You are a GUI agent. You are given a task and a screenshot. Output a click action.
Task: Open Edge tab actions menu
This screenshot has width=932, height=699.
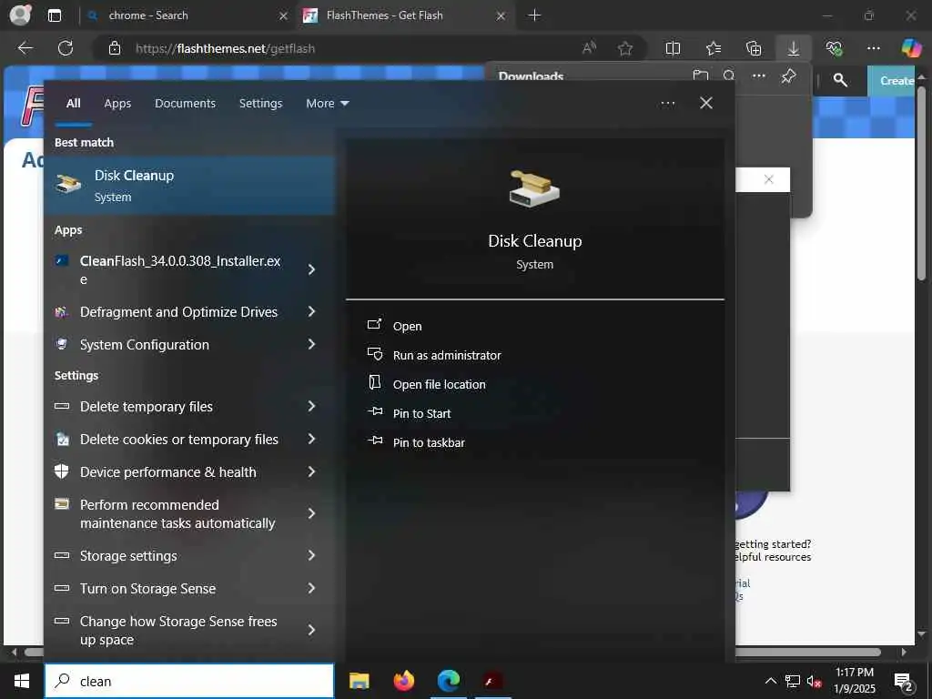pos(54,15)
